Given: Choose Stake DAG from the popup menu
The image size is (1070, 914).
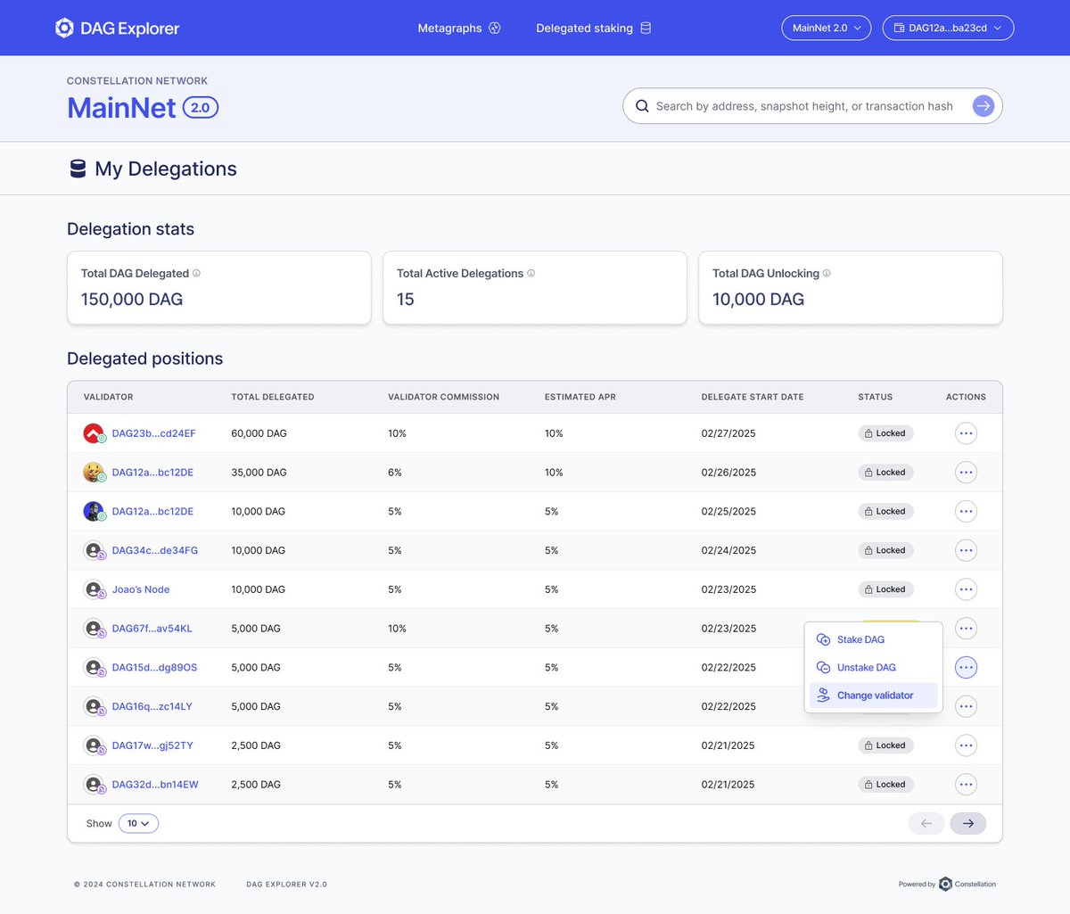Looking at the screenshot, I should [873, 639].
